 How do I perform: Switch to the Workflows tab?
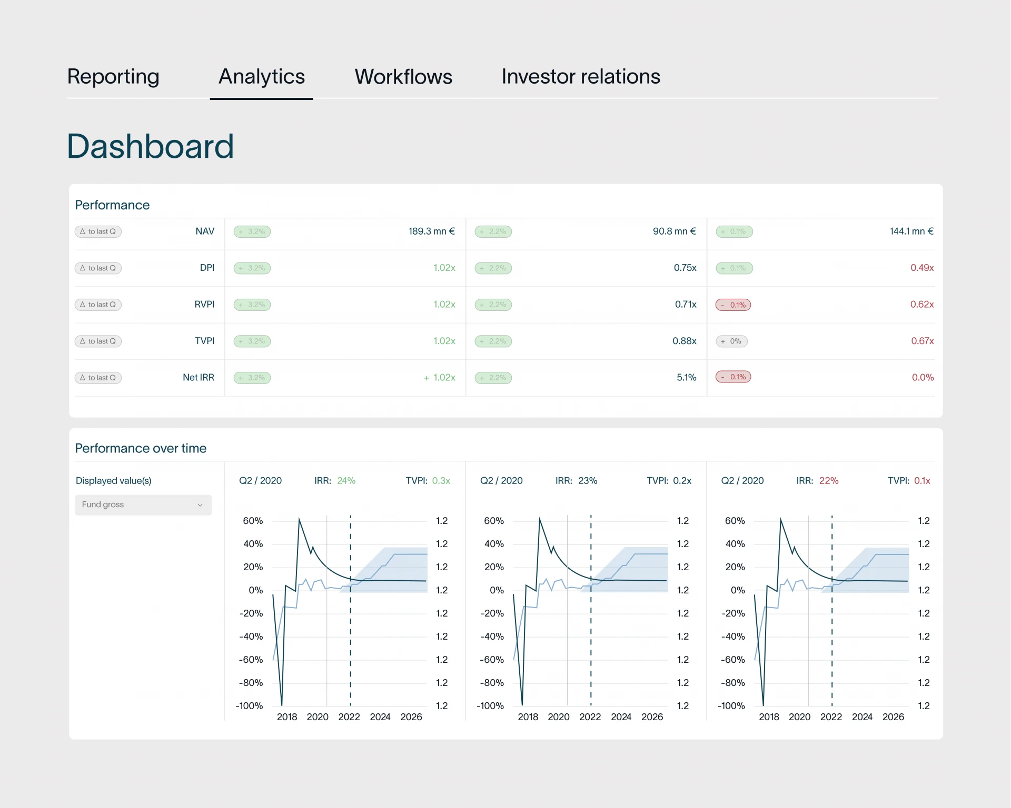coord(403,77)
